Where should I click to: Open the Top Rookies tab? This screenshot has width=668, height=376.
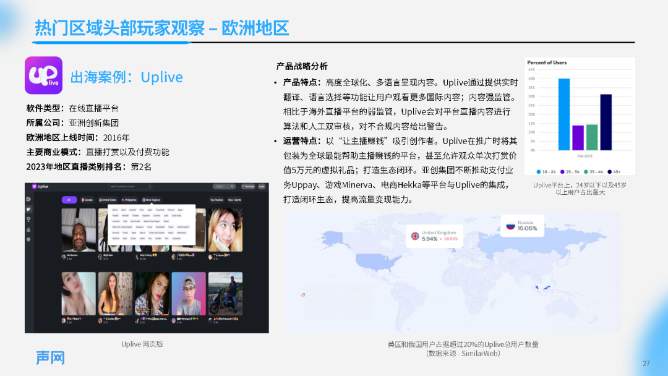216,200
